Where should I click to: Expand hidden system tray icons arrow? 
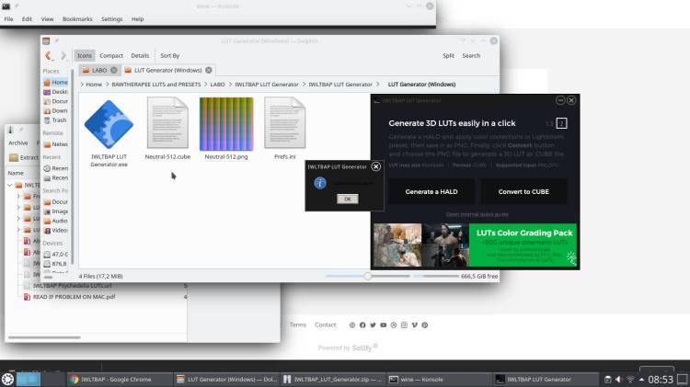click(641, 380)
